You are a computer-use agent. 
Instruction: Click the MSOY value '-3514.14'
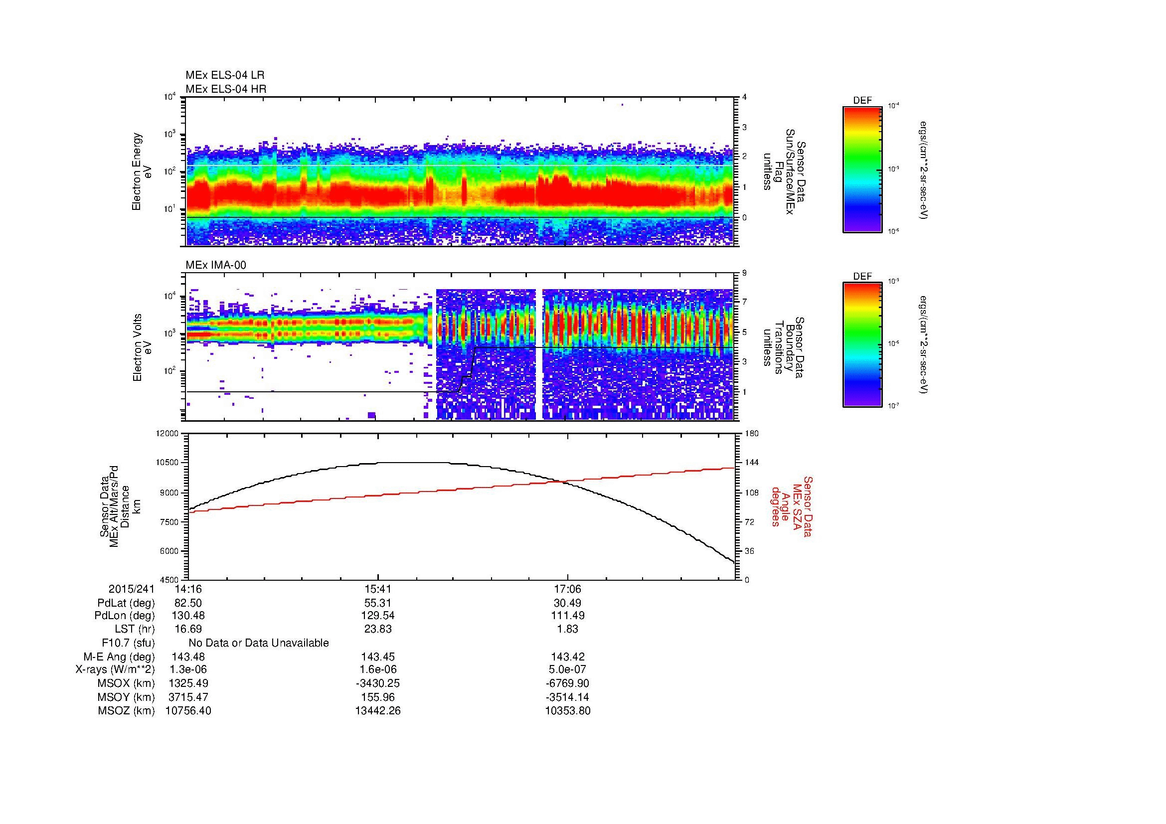click(x=567, y=697)
